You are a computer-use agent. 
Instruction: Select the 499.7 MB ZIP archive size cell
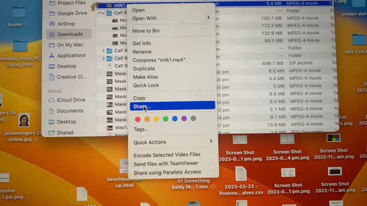273,64
